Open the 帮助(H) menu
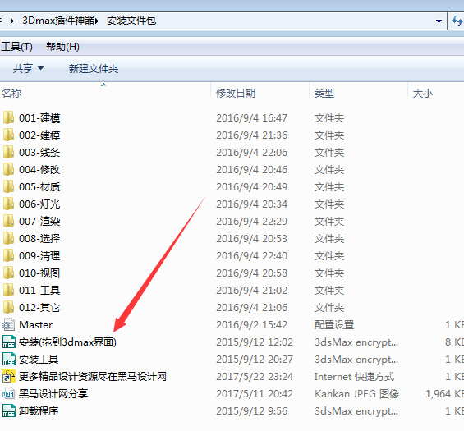Viewport: 464px width, 431px height. tap(62, 47)
